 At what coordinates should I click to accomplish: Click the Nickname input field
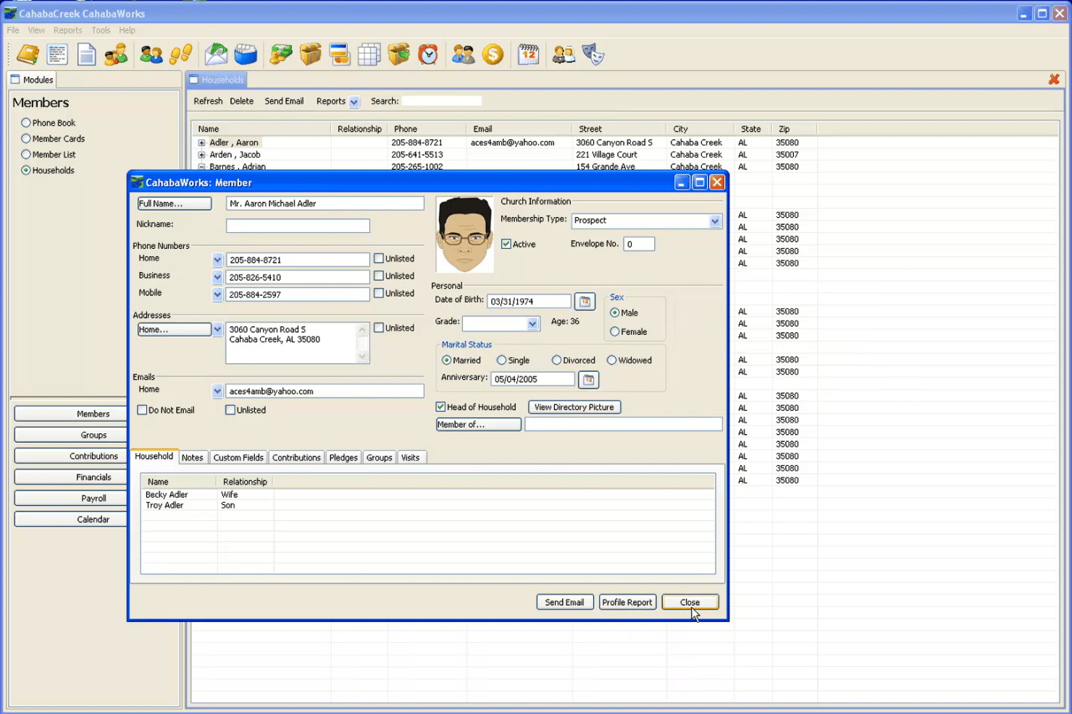pos(298,226)
